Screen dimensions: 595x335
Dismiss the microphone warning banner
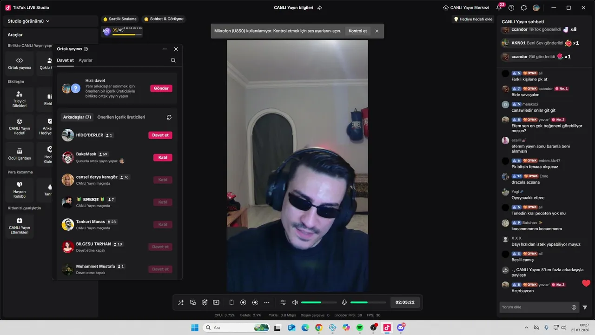(377, 31)
